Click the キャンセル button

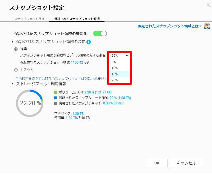pyautogui.click(x=186, y=163)
